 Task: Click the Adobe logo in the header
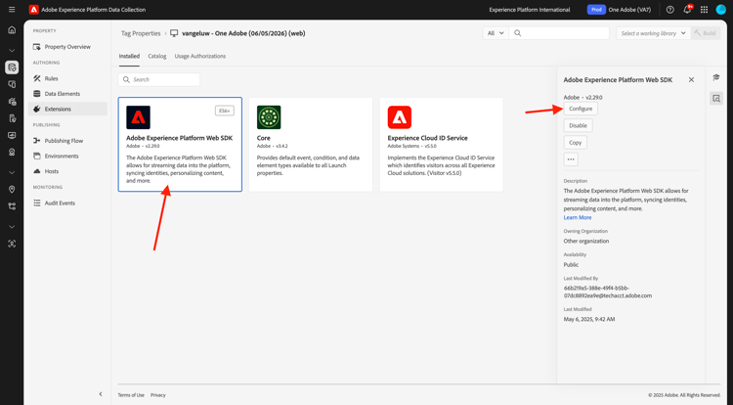(33, 10)
